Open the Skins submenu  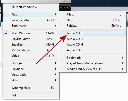pyautogui.click(x=31, y=80)
